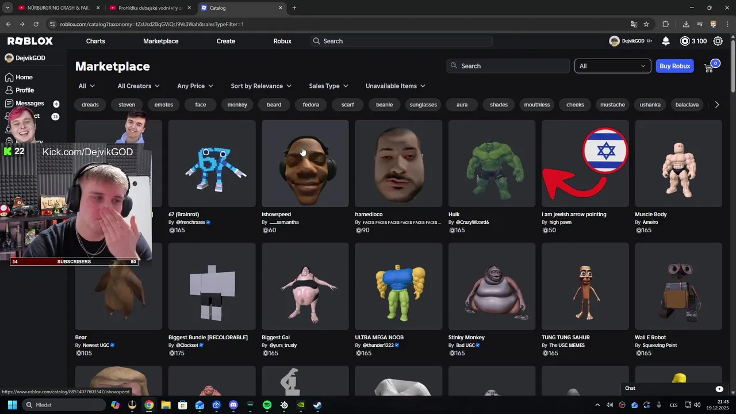
Task: Open the Roblox notifications bell
Action: 666,41
